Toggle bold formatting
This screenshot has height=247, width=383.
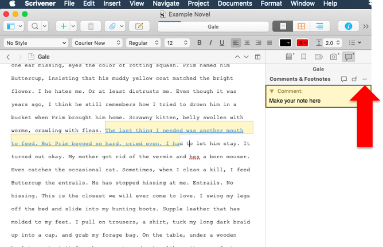200,43
